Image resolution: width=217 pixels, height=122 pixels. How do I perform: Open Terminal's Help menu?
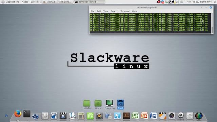(134, 11)
